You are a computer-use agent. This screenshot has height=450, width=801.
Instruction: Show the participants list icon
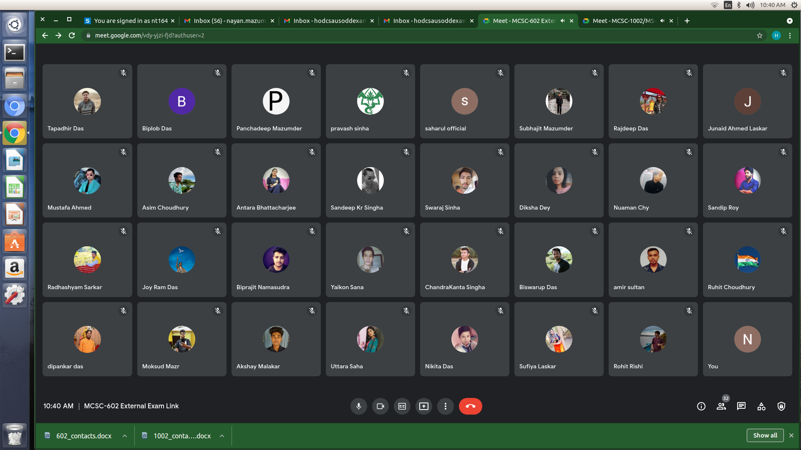(721, 406)
